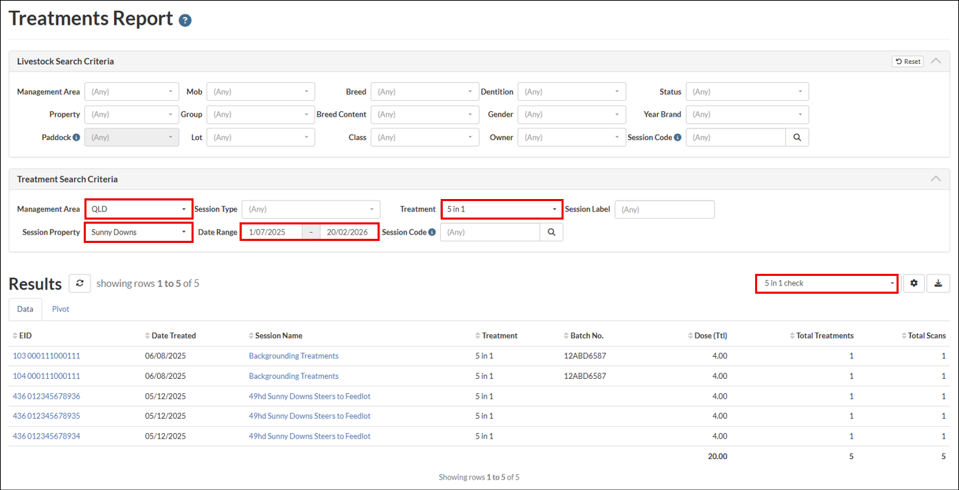The image size is (959, 490).
Task: Click the info icon next to treatment Session Code
Action: pyautogui.click(x=432, y=233)
